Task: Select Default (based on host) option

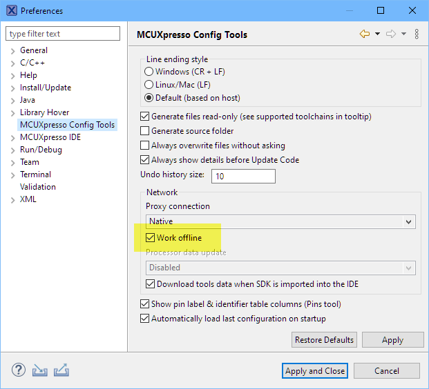Action: [149, 98]
